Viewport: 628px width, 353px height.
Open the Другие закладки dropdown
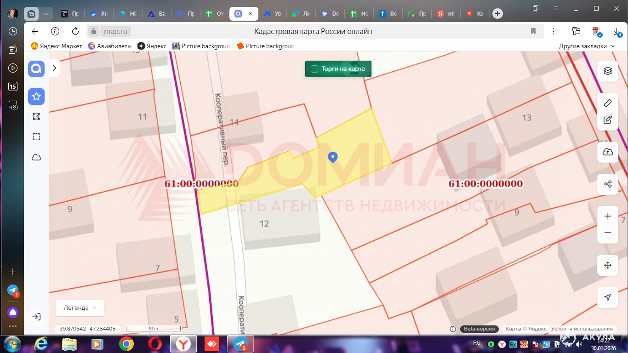[x=587, y=46]
